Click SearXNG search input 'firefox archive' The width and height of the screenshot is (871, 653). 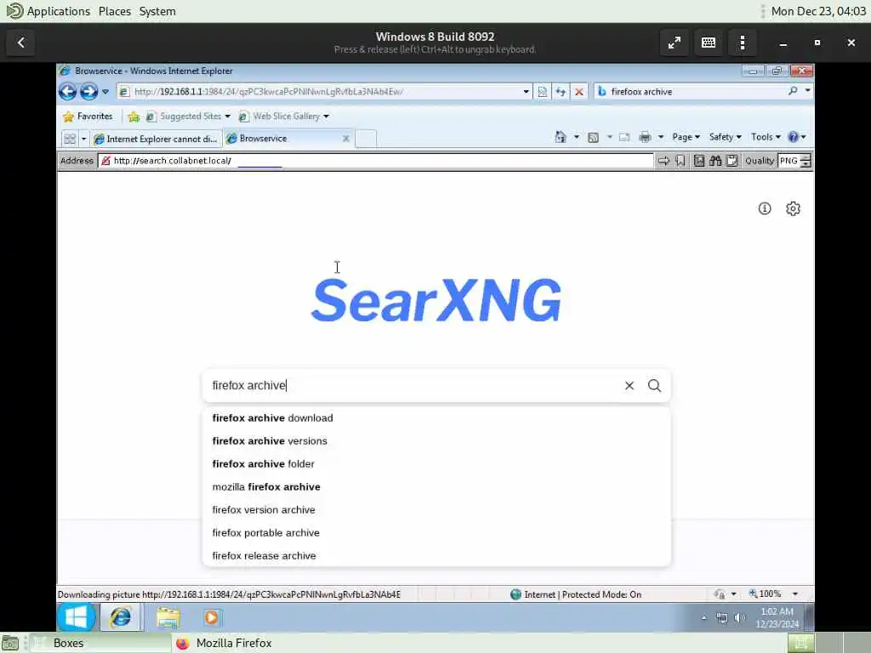[x=411, y=385]
